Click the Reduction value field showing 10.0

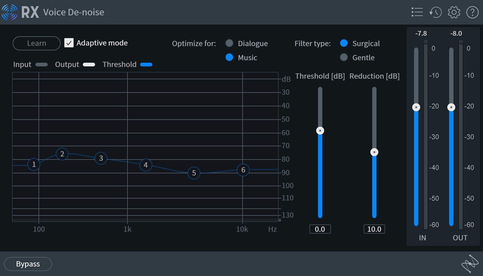click(374, 229)
